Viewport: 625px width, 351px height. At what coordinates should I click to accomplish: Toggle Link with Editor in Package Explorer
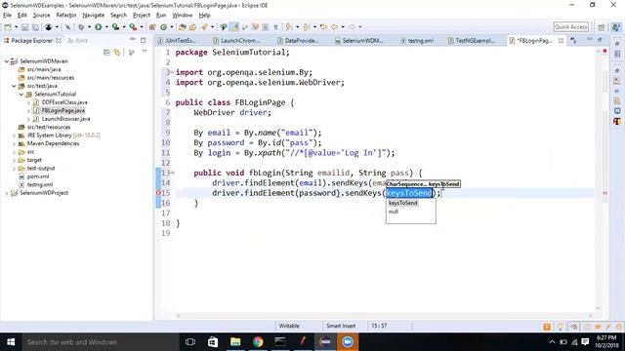click(117, 52)
